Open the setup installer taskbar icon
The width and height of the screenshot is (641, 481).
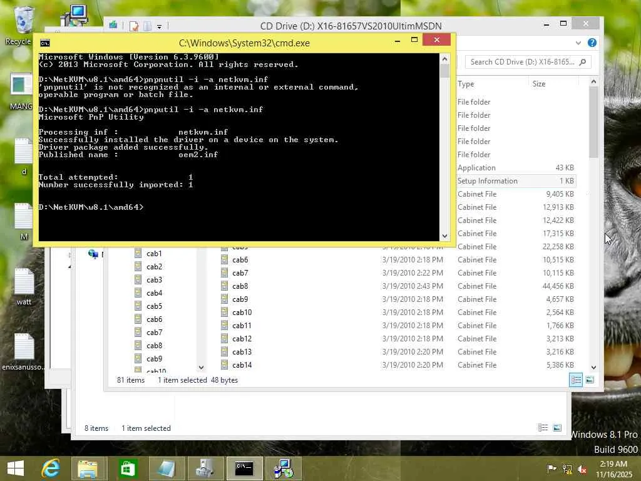[284, 468]
